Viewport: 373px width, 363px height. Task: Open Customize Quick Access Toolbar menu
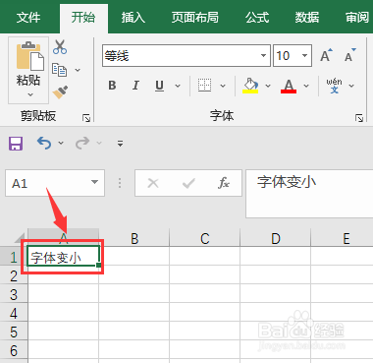(x=120, y=144)
